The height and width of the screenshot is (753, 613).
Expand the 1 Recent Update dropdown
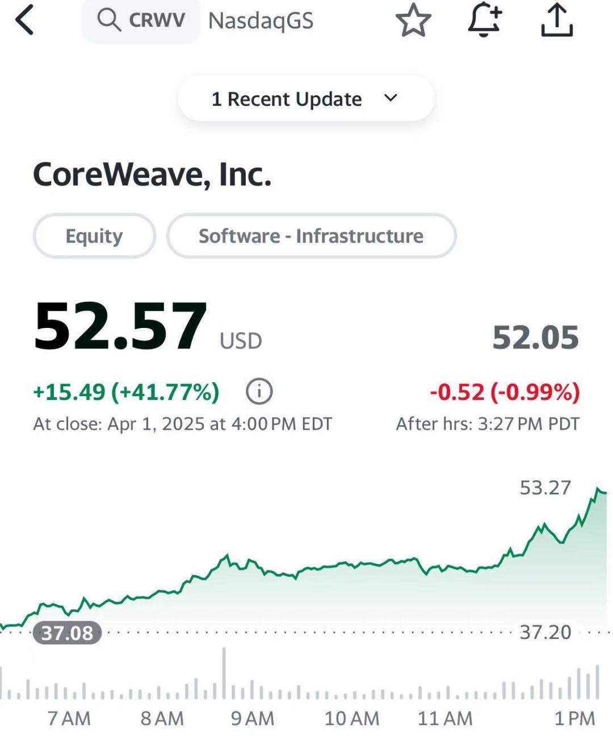tap(286, 99)
